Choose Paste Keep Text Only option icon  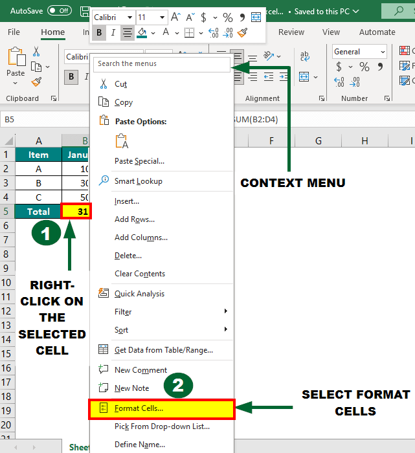[122, 141]
